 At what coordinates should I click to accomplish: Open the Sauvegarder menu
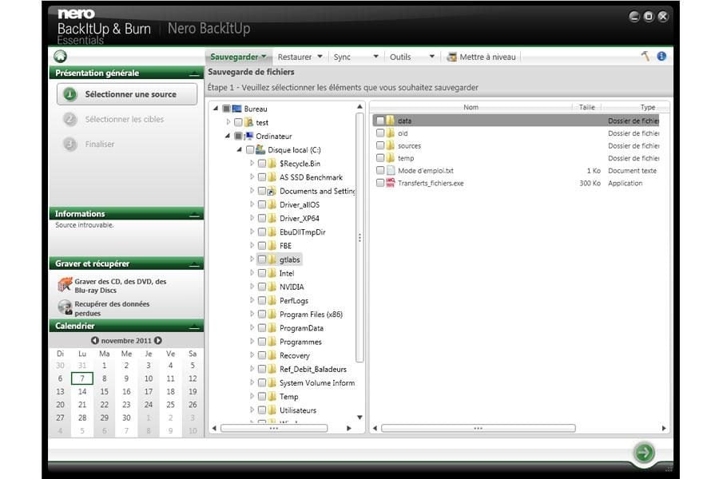[x=238, y=57]
